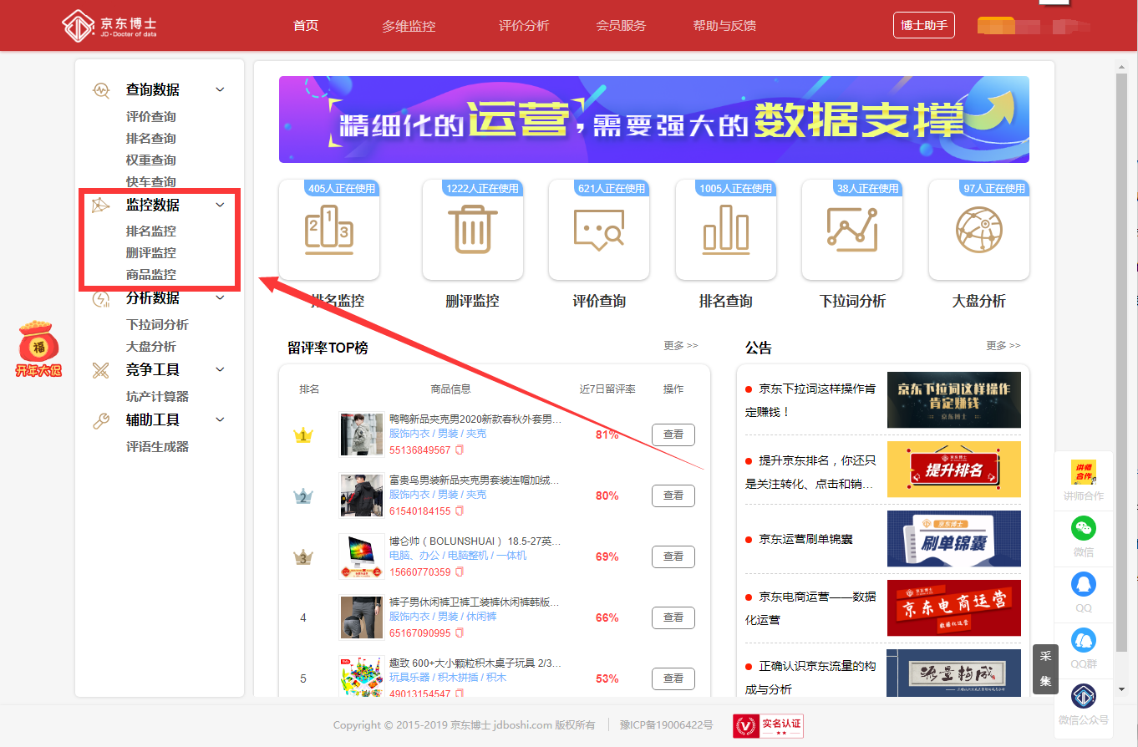Viewport: 1138px width, 747px height.
Task: Open the QQ群 contact icon
Action: tap(1084, 640)
